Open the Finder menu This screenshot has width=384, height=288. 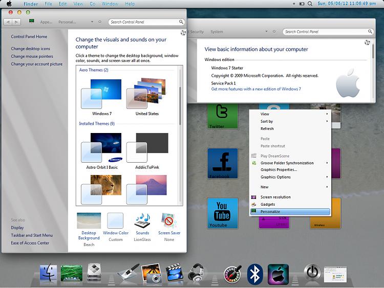[x=31, y=4]
